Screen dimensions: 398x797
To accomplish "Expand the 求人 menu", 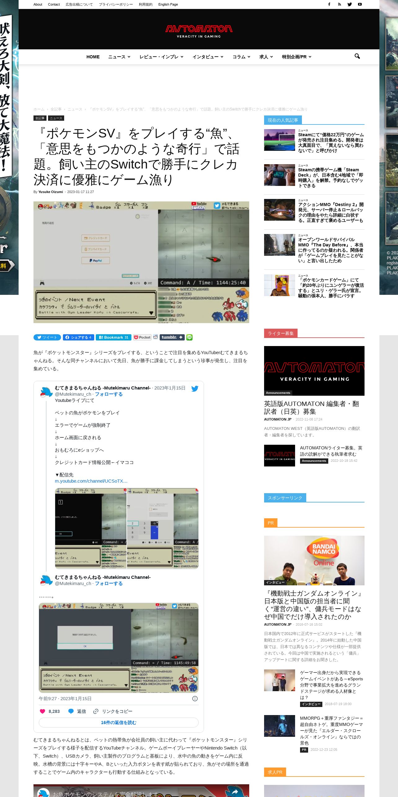I will (x=266, y=57).
